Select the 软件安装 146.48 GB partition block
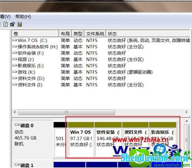Image resolution: width=192 pixels, height=168 pixels. [x=108, y=139]
